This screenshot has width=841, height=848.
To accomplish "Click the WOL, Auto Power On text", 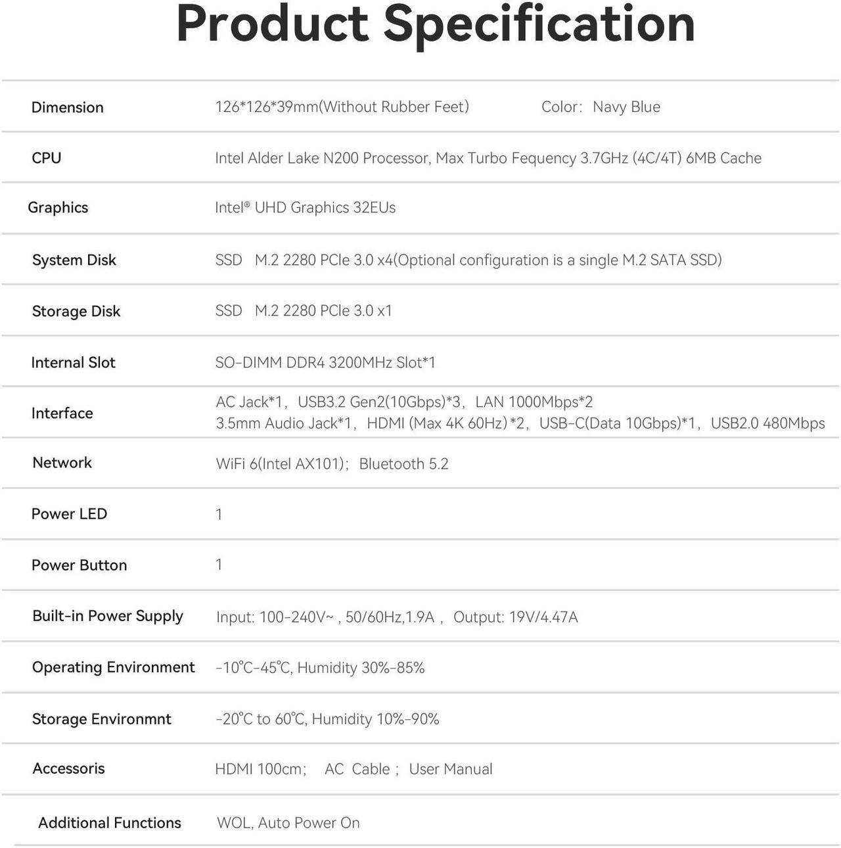I will click(288, 822).
